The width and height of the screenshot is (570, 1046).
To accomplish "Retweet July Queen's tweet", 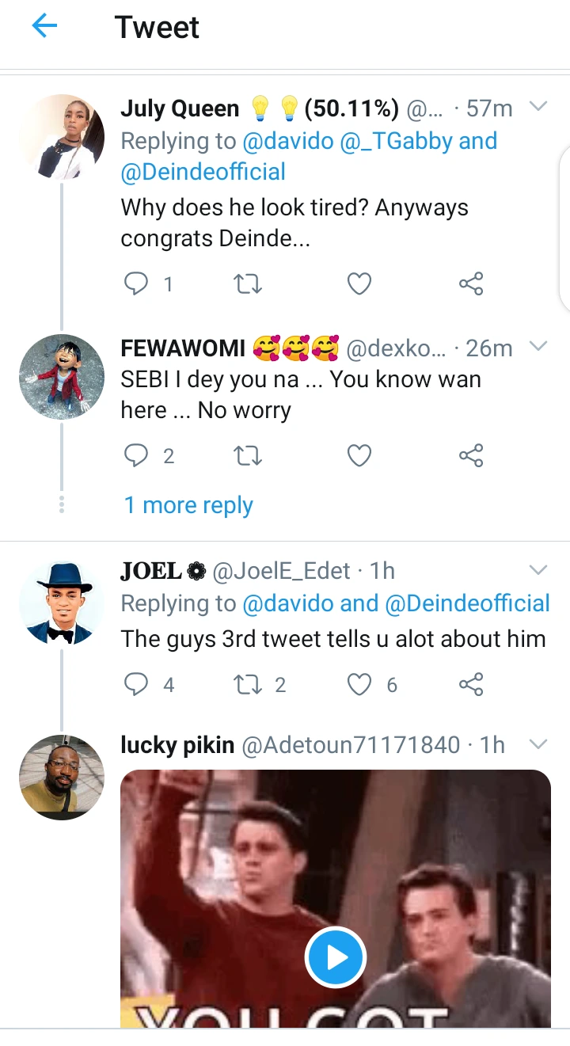I will (249, 283).
